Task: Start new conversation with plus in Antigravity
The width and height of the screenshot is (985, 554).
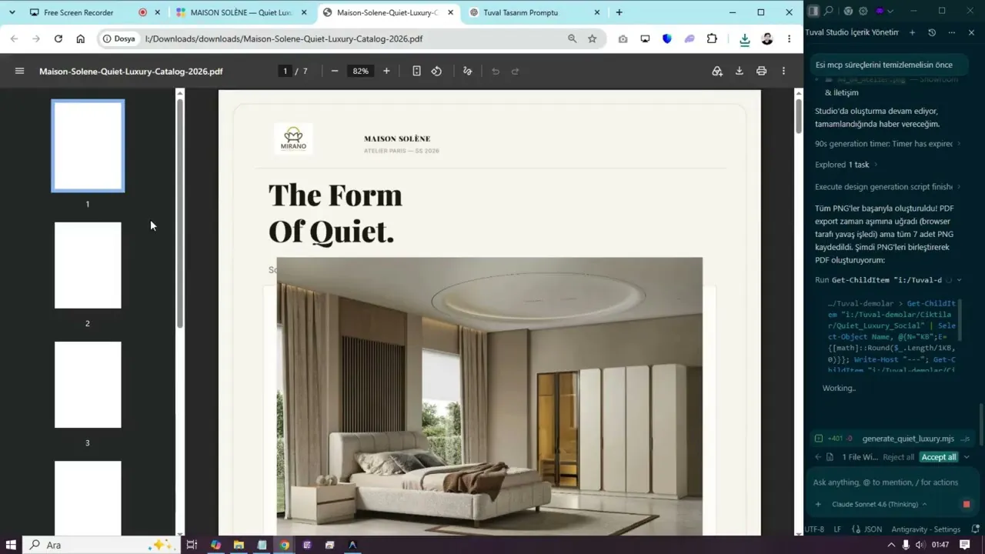Action: point(912,32)
